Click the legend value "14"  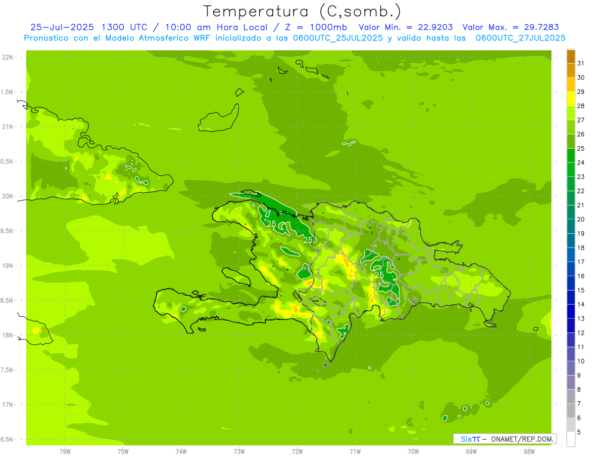coord(581,304)
